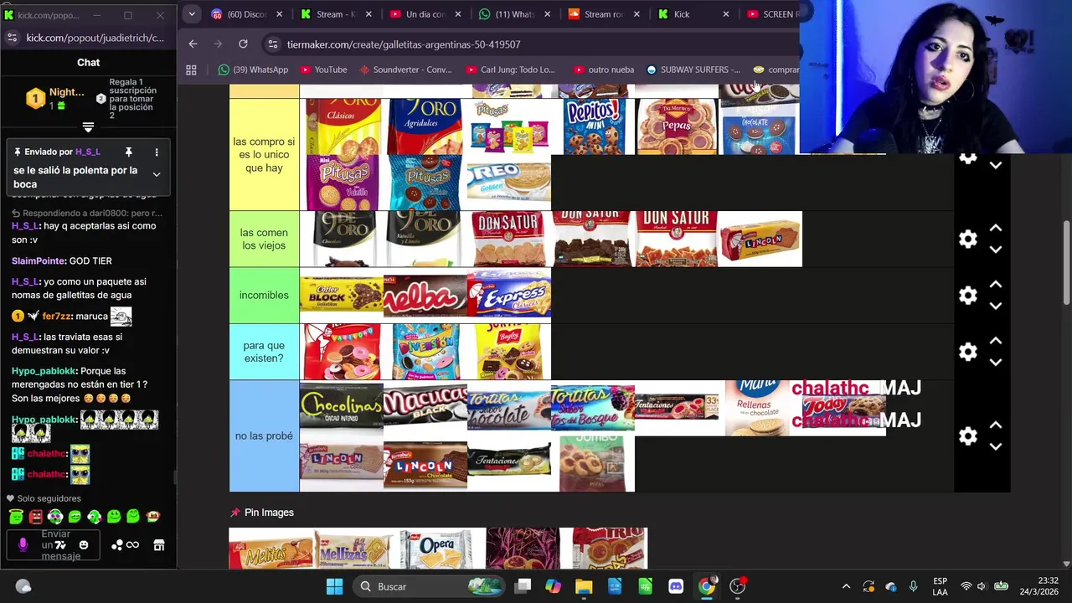This screenshot has width=1072, height=603.
Task: Open the 'outro nueba' bookmark
Action: click(x=604, y=70)
